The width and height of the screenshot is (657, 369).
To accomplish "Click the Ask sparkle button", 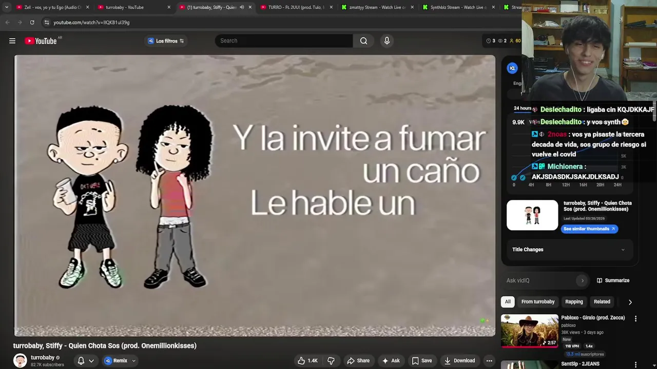I will point(391,361).
